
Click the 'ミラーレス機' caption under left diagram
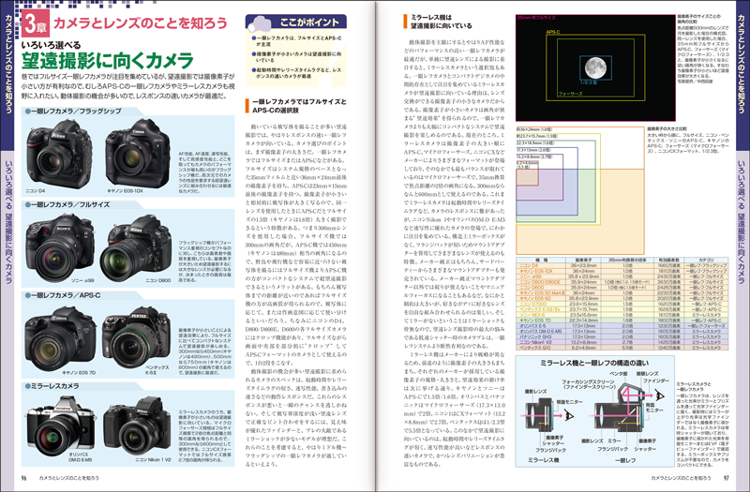[x=543, y=460]
